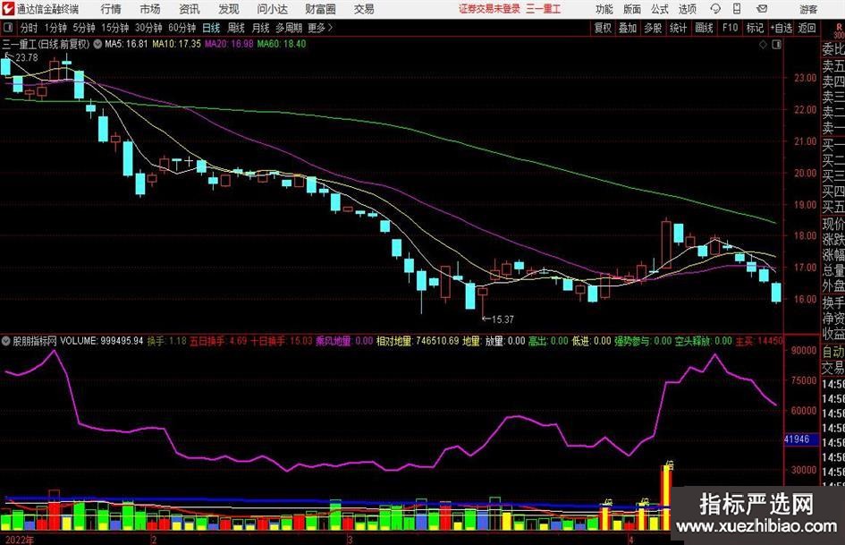This screenshot has width=845, height=545.
Task: Open the mail envelope icon
Action: 762,9
